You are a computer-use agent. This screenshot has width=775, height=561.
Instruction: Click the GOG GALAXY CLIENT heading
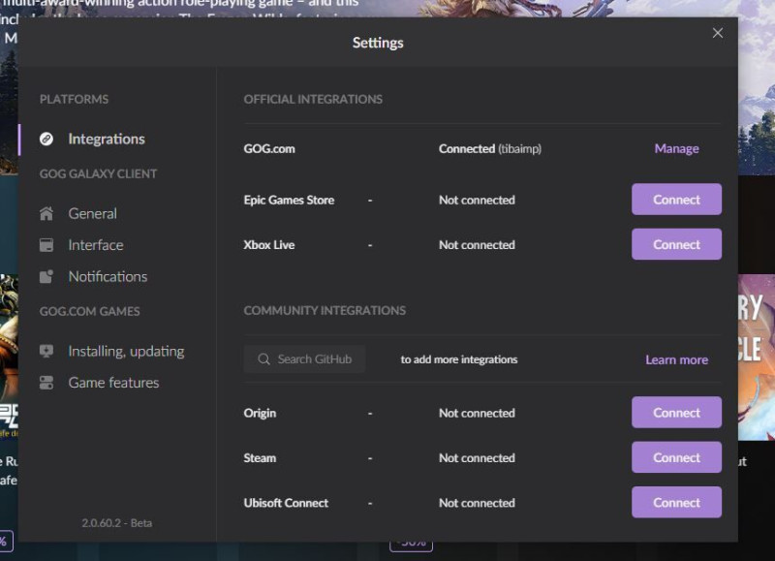point(99,174)
